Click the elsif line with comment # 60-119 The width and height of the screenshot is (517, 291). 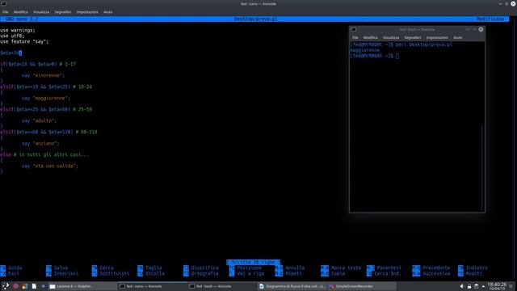(48, 132)
